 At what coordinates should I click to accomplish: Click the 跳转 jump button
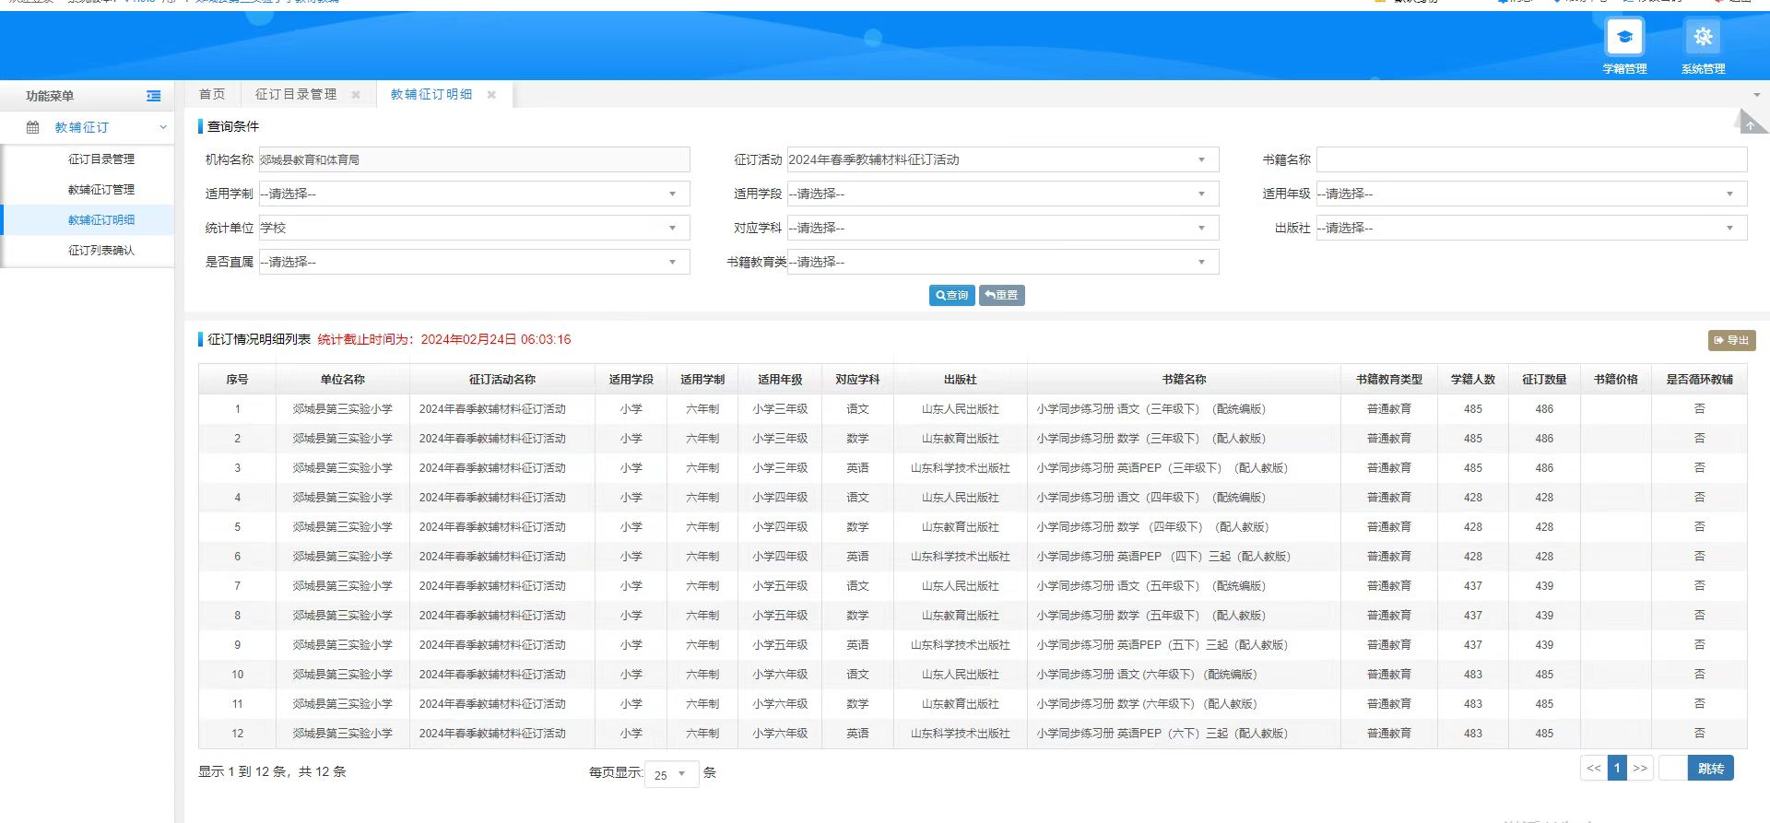[x=1710, y=768]
